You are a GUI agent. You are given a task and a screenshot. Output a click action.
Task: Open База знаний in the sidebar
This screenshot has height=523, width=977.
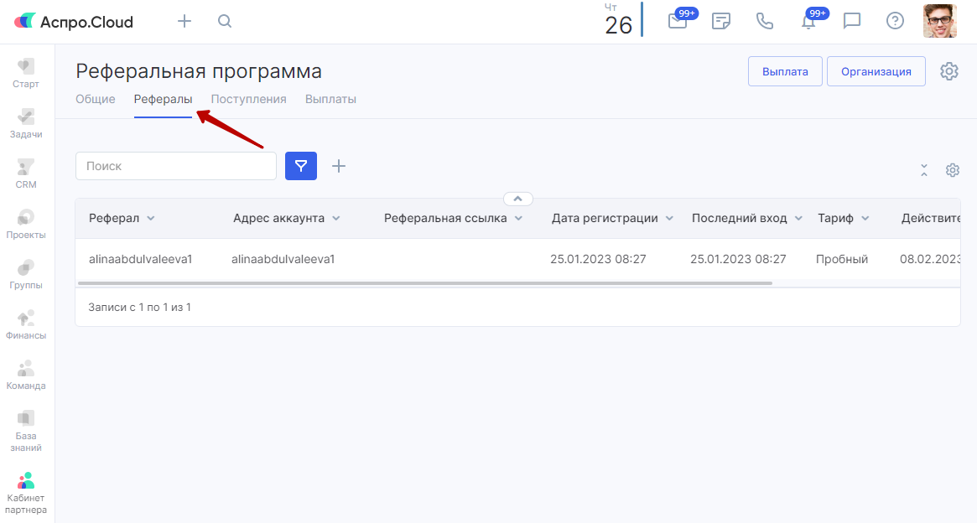coord(25,431)
